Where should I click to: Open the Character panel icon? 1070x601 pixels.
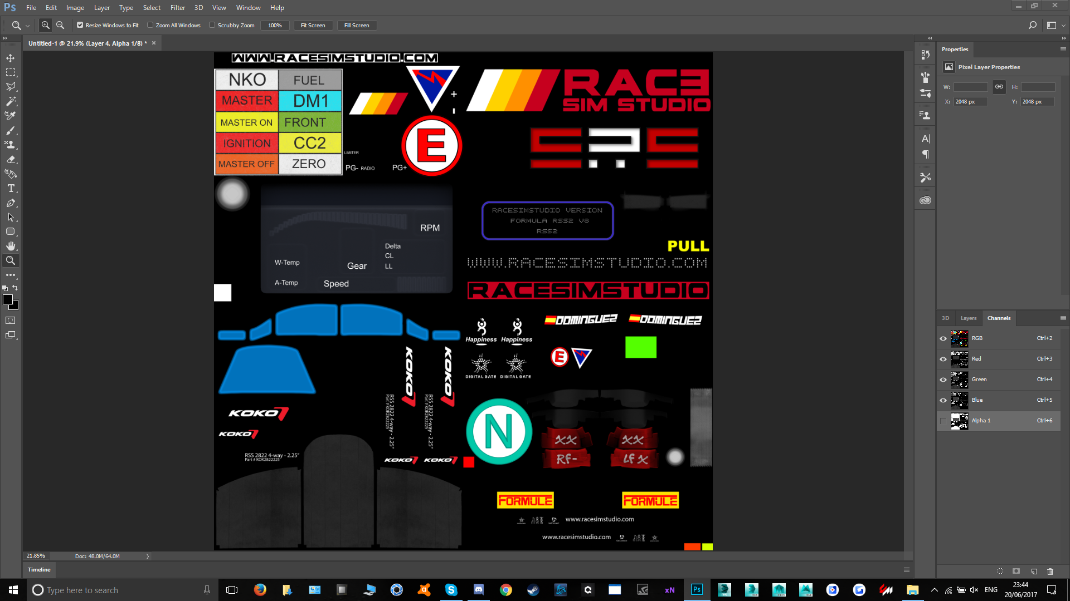(926, 139)
